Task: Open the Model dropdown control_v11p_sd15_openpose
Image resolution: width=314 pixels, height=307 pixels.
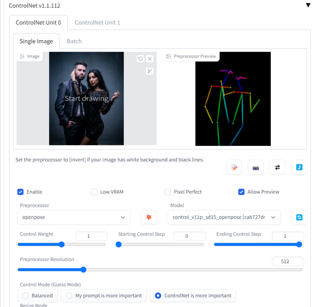Action: (224, 217)
